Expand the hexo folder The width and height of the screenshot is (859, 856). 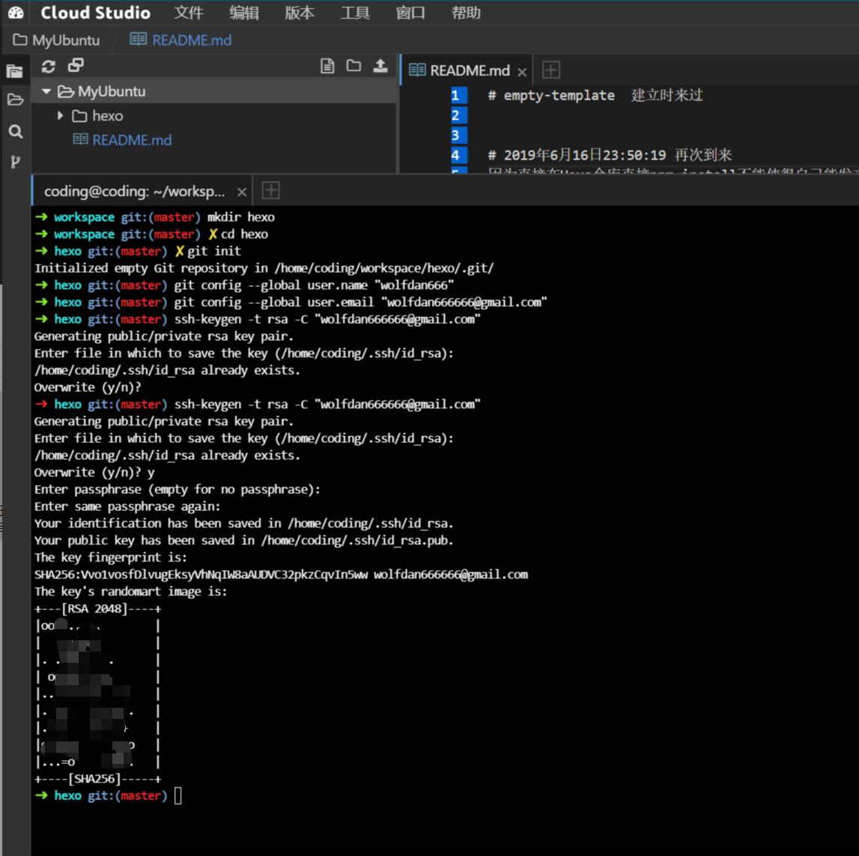59,115
